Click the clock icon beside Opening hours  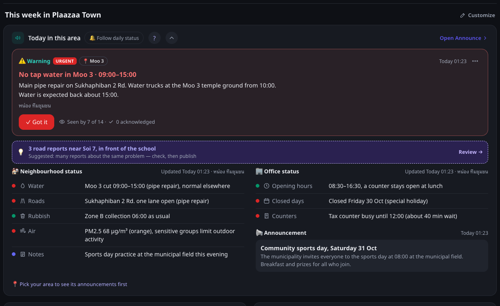point(267,186)
